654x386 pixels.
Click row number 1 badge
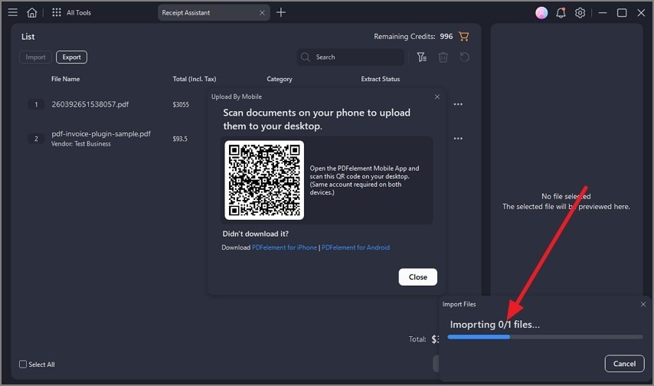point(36,104)
